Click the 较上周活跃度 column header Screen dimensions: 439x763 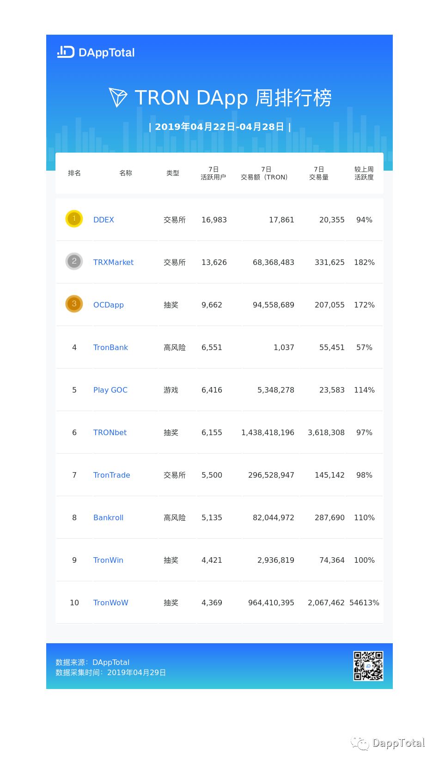click(364, 173)
